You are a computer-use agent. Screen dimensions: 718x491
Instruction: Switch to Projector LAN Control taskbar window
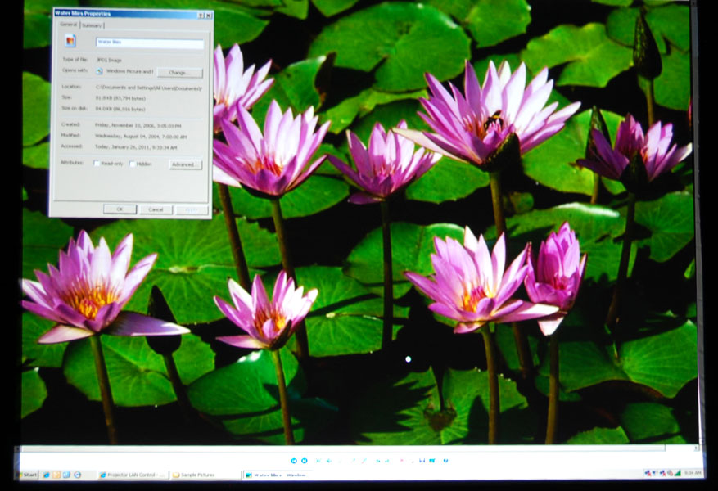point(133,475)
